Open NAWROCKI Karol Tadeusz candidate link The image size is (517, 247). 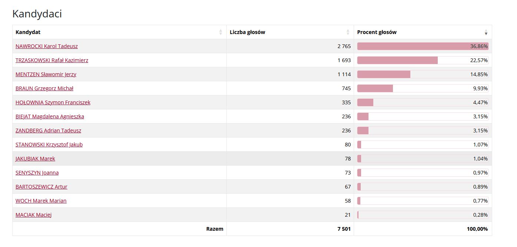pyautogui.click(x=47, y=46)
